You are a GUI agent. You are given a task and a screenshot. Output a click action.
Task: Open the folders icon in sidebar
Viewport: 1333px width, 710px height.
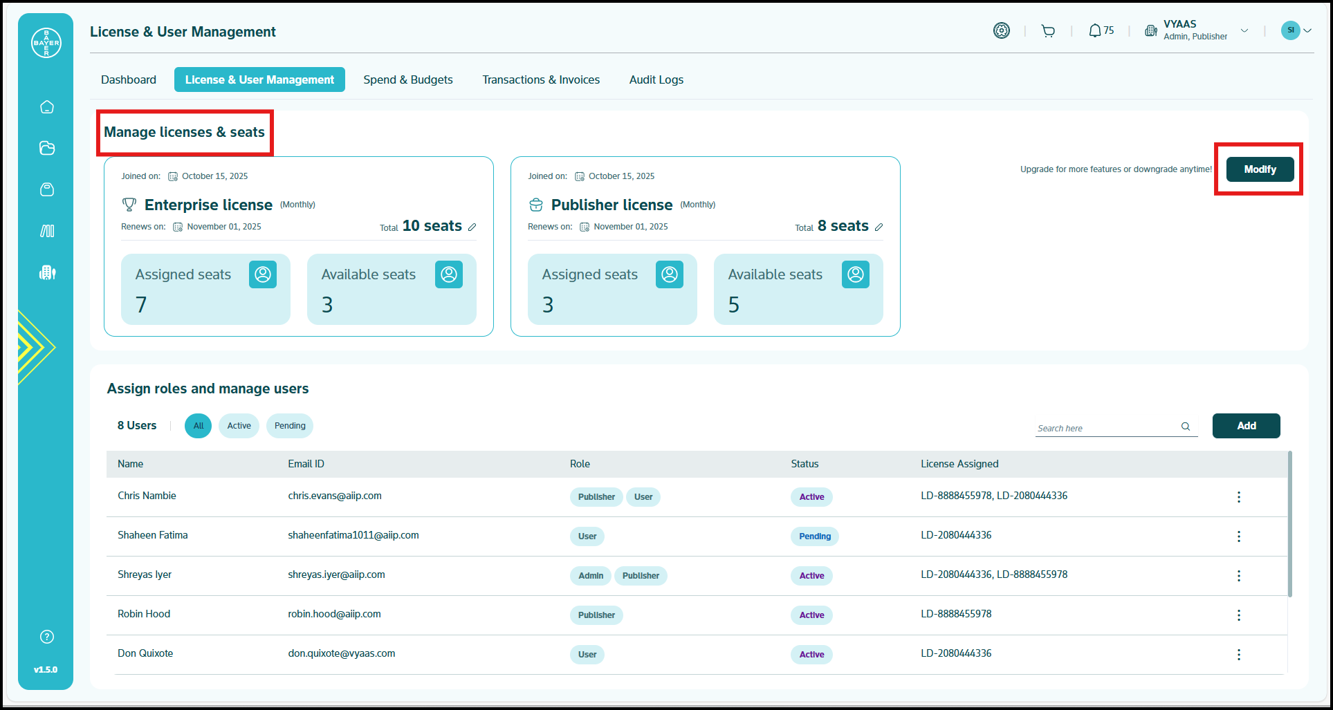[47, 148]
